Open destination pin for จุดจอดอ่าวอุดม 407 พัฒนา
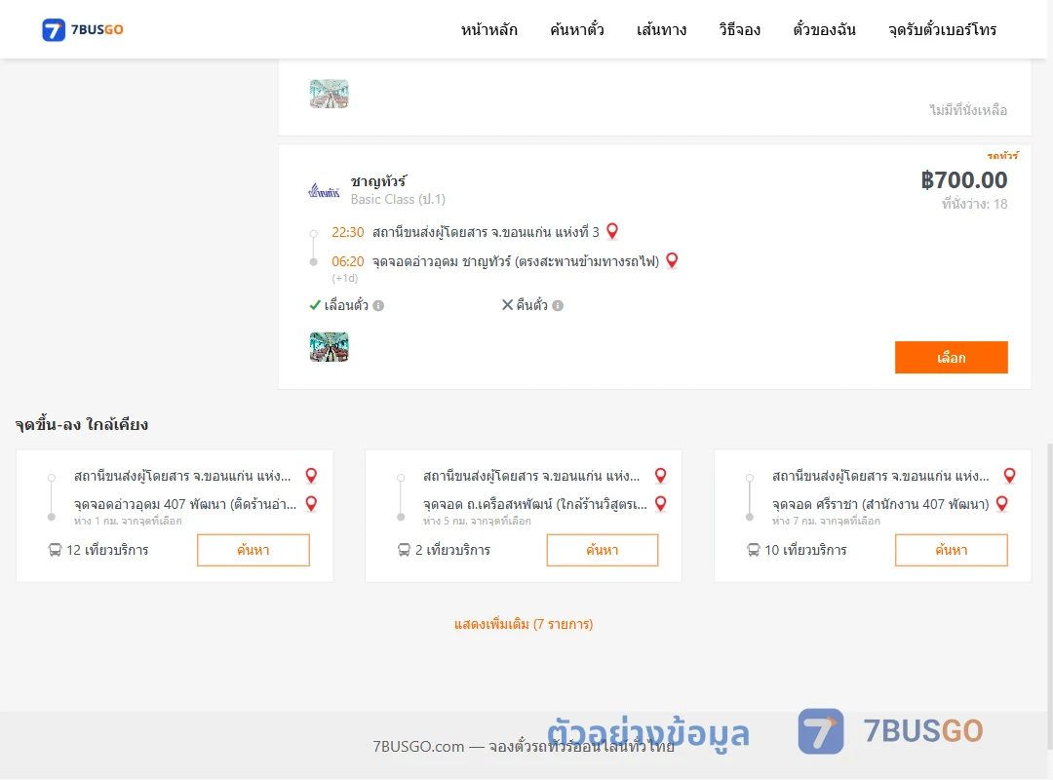 [x=311, y=504]
